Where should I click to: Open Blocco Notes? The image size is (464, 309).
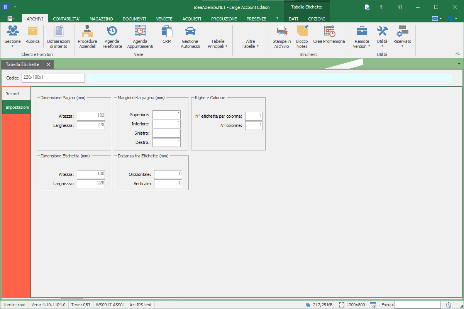(302, 37)
